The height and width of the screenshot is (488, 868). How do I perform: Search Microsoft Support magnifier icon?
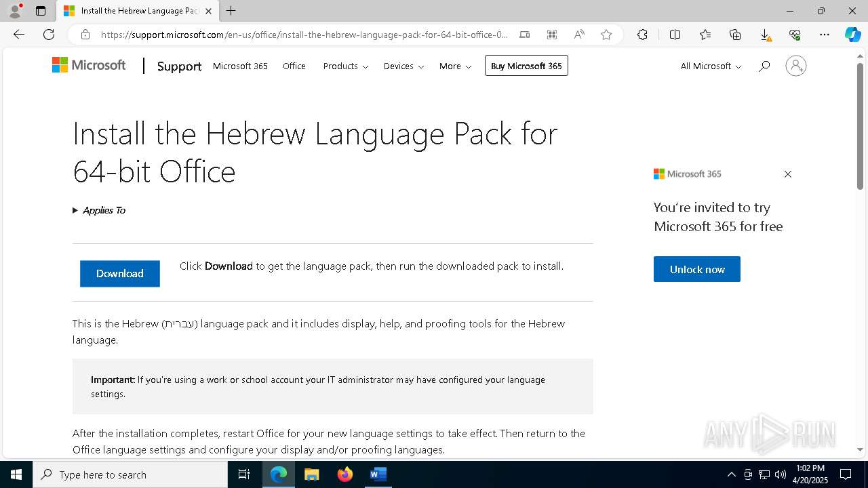(764, 66)
